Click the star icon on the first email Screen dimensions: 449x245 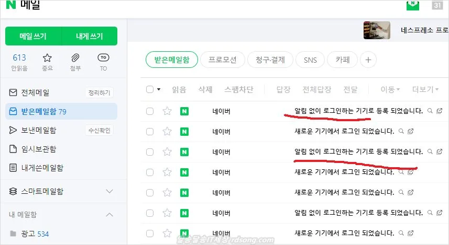coord(167,111)
